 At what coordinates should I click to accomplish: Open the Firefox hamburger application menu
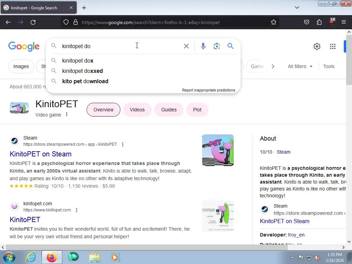click(x=344, y=22)
